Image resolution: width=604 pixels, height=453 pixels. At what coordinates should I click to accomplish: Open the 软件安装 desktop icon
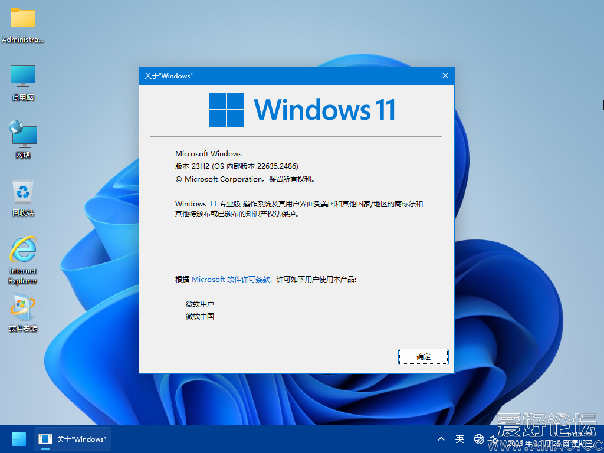[x=22, y=307]
